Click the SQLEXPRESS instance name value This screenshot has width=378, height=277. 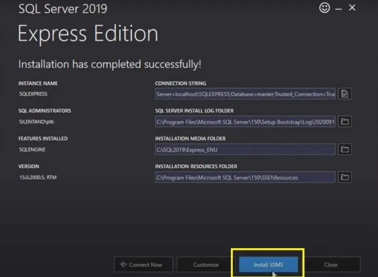pos(33,94)
